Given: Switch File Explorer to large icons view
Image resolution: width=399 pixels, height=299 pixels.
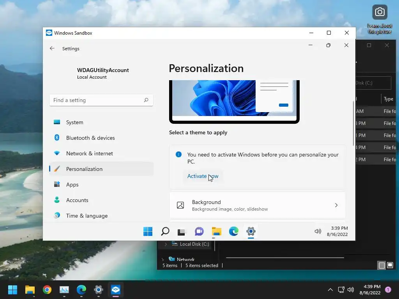Looking at the screenshot, I should [390, 266].
